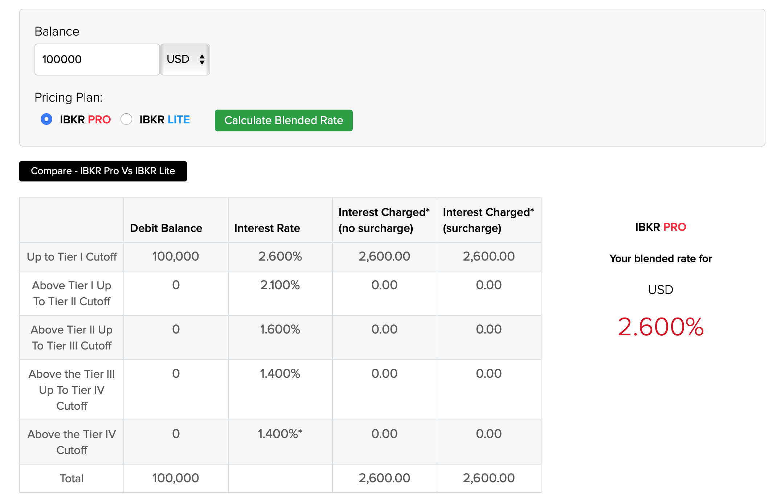Select the IBKR LITE radio button

click(x=126, y=119)
